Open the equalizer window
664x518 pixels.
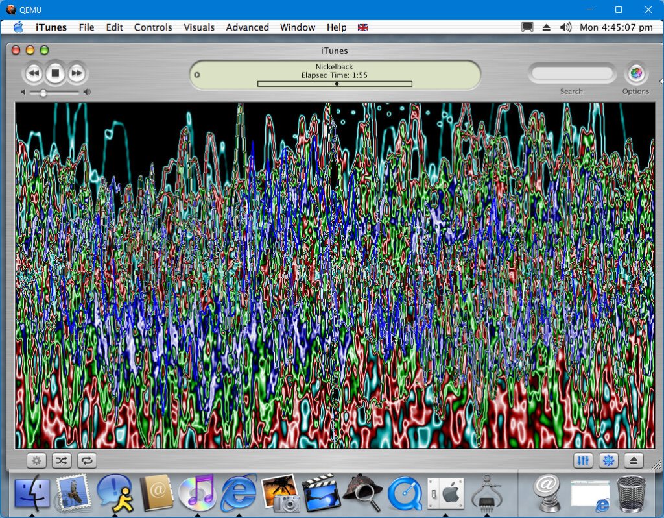[x=584, y=460]
